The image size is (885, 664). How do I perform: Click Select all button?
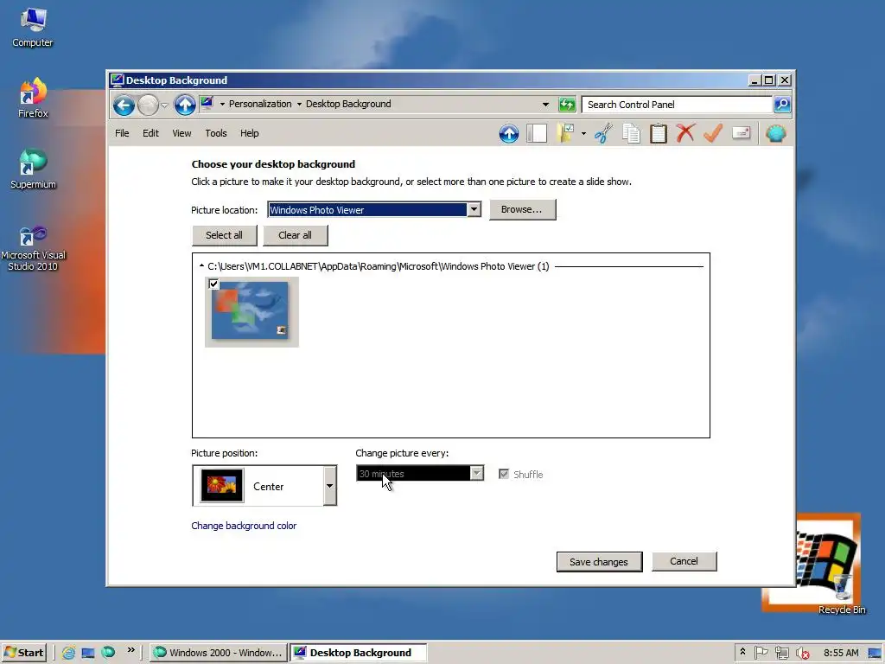pos(224,235)
